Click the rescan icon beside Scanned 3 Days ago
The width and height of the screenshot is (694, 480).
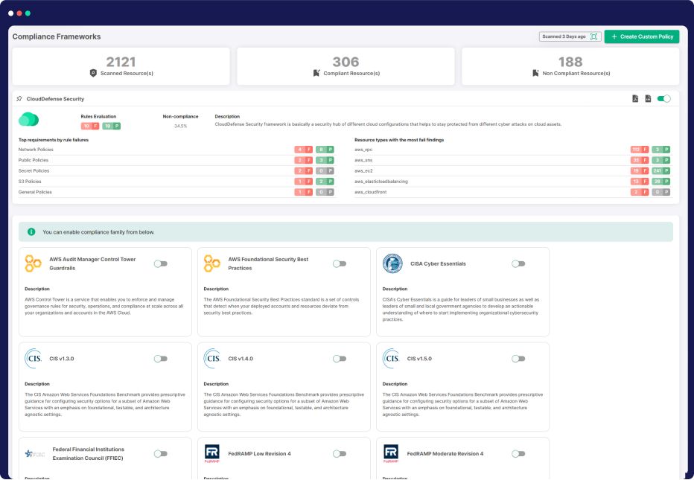[x=594, y=36]
